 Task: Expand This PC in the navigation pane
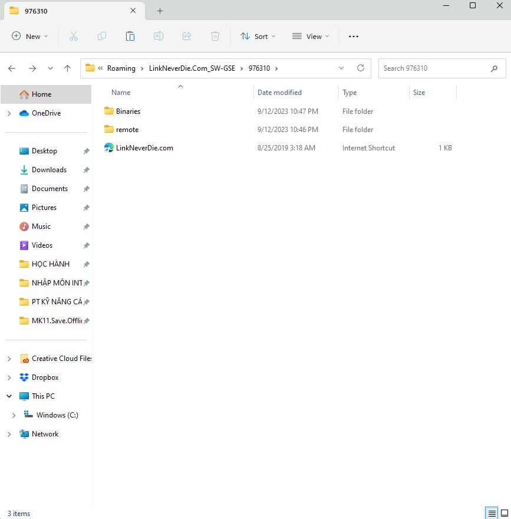pyautogui.click(x=8, y=396)
